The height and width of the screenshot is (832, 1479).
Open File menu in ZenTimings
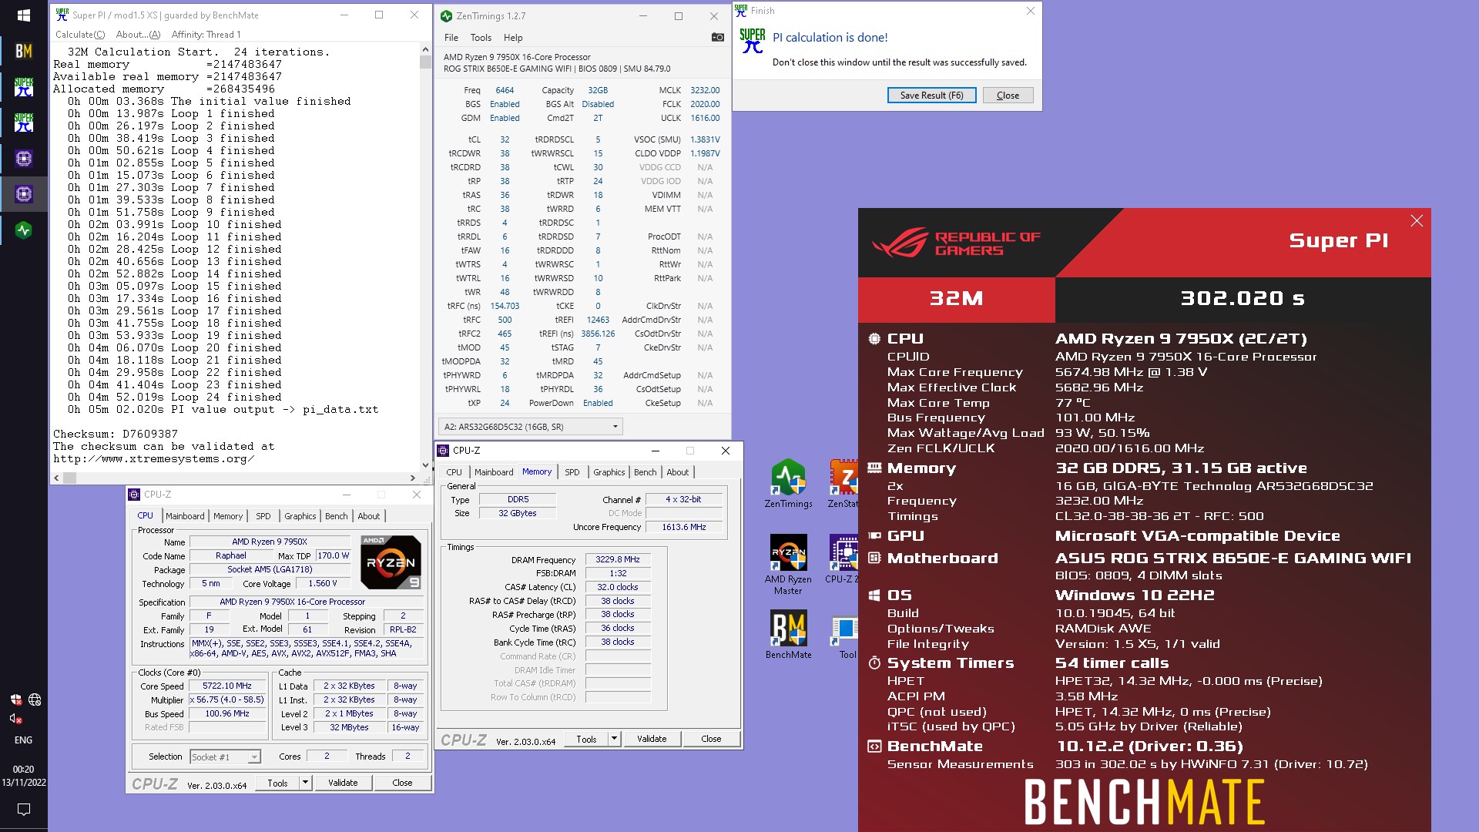tap(451, 38)
